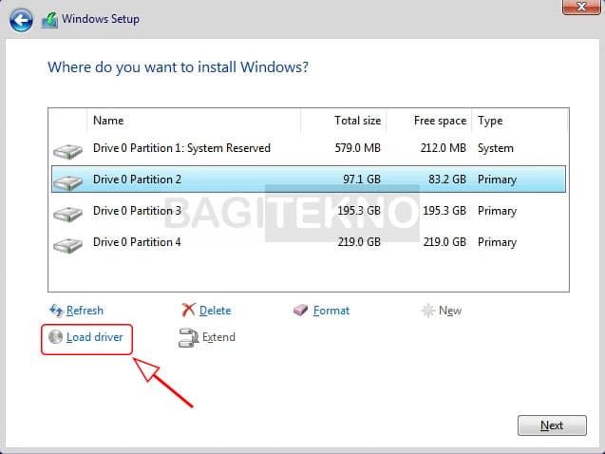
Task: Click the System type cell
Action: coord(496,148)
